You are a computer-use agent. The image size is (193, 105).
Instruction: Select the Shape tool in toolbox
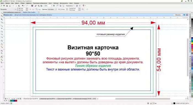click(2, 16)
